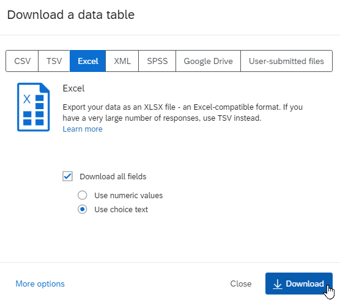340x300 pixels.
Task: Open the Google Drive tab
Action: coord(208,61)
